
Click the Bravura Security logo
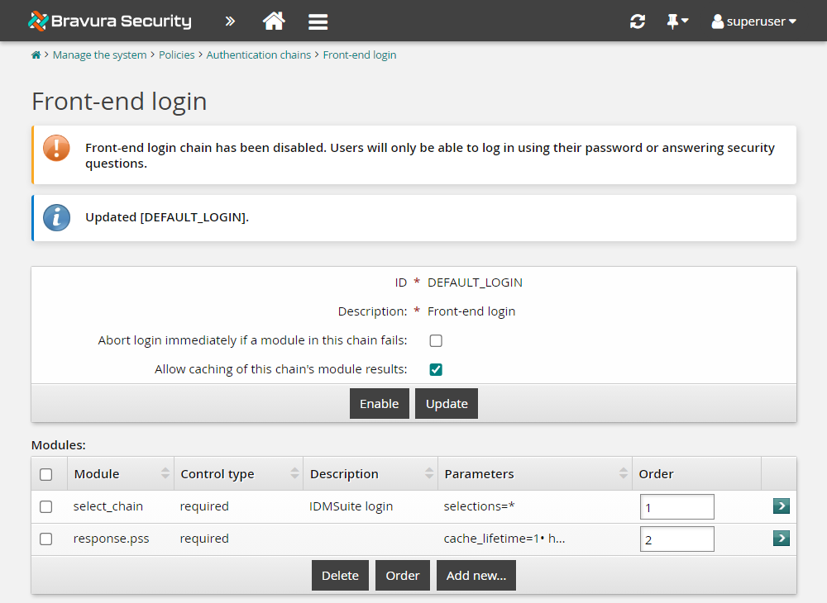109,21
